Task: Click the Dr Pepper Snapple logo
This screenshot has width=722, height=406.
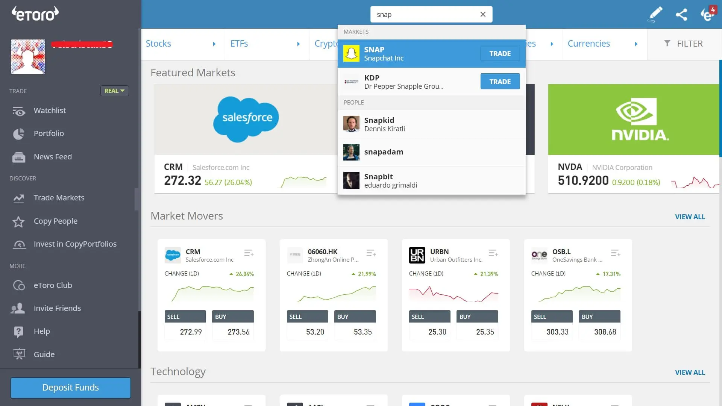Action: point(351,82)
